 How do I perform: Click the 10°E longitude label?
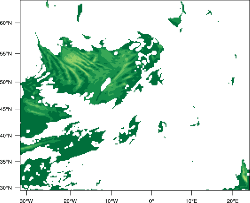(x=191, y=201)
